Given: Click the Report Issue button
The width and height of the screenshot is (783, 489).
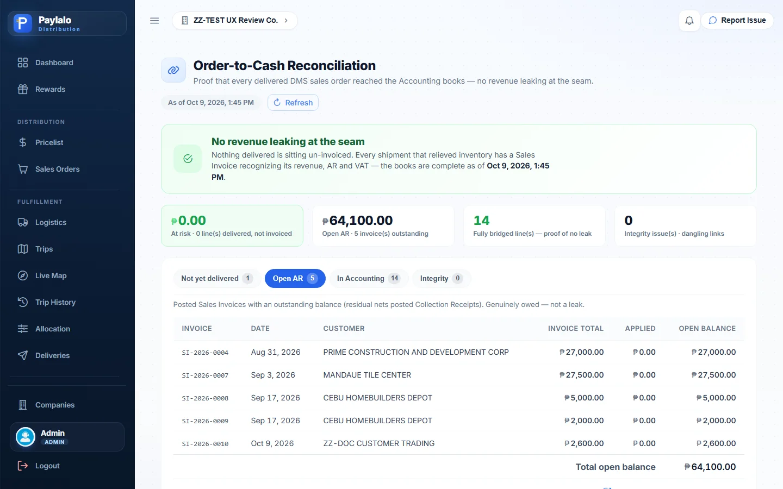Looking at the screenshot, I should pyautogui.click(x=737, y=21).
